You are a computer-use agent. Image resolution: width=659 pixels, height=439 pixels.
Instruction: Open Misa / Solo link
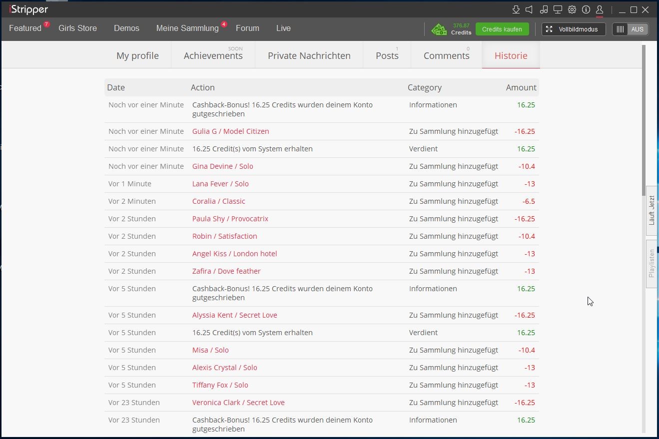(210, 350)
